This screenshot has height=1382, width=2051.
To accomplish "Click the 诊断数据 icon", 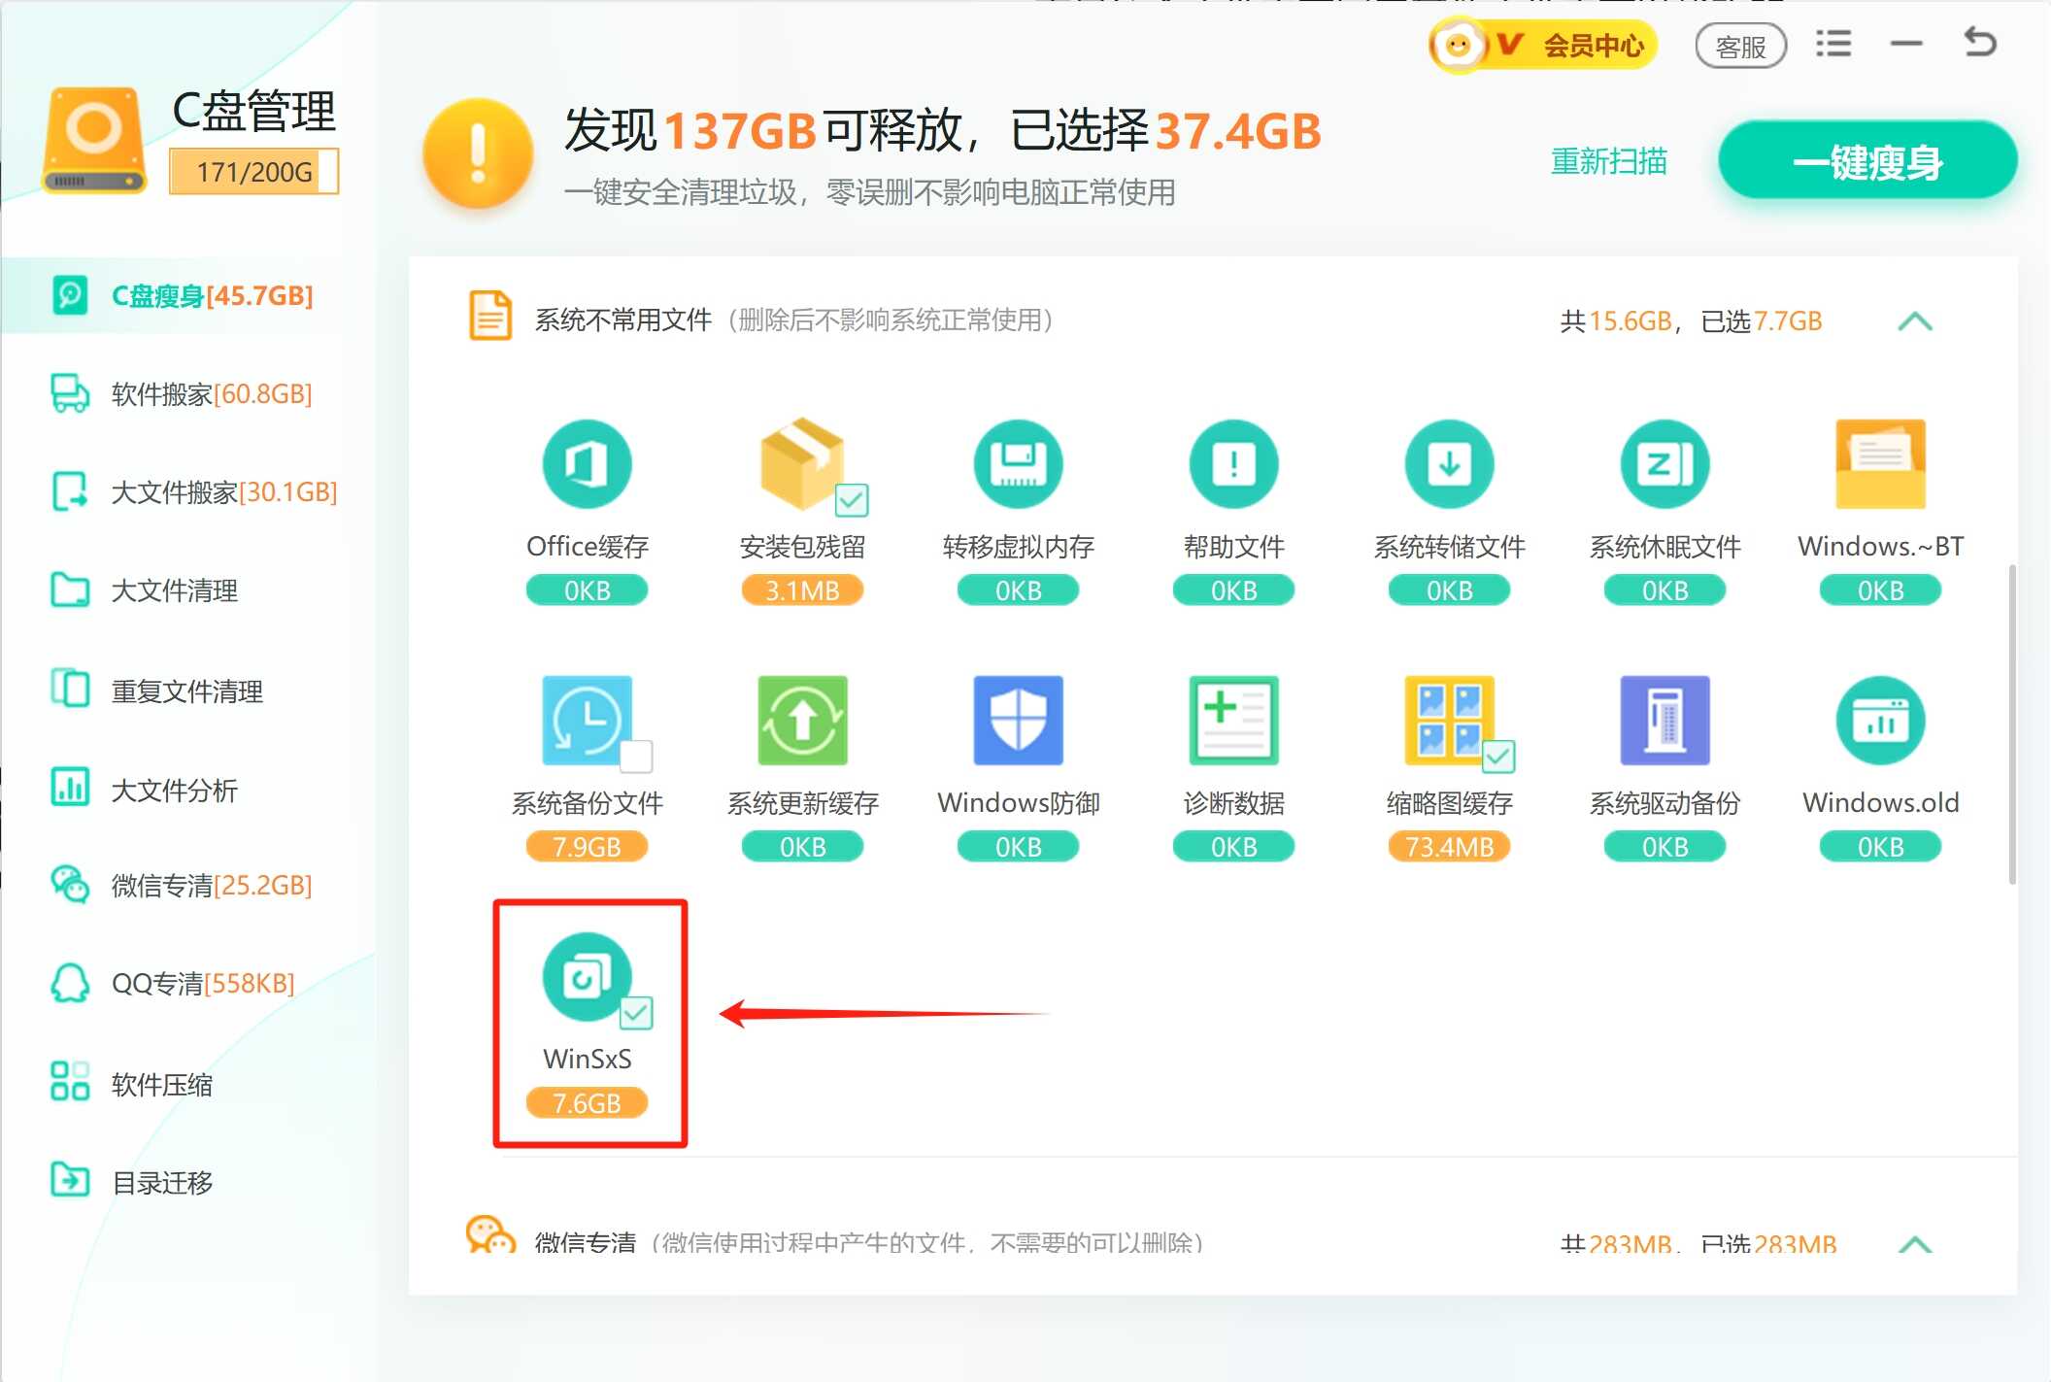I will [1233, 721].
